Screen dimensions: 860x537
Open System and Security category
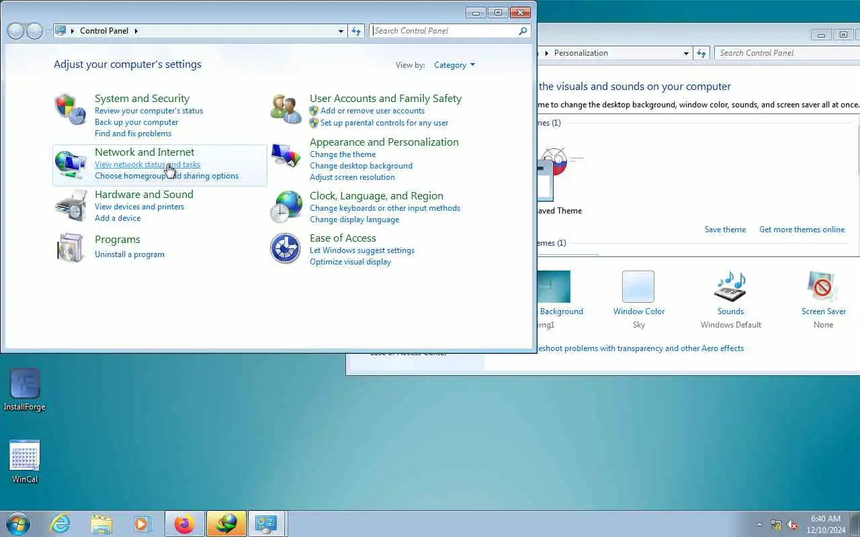(142, 99)
